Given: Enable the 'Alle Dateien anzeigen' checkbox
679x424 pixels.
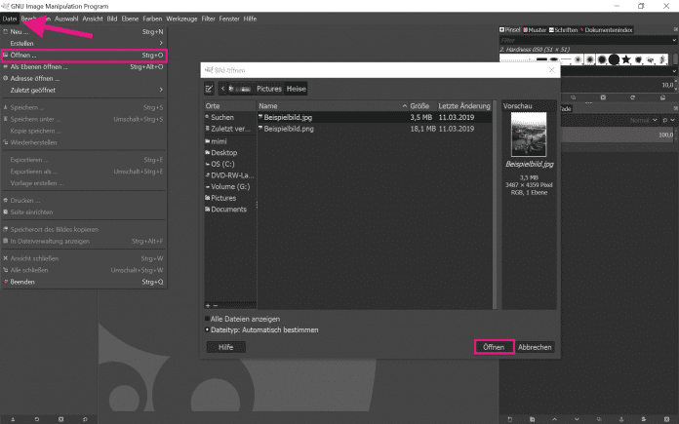Looking at the screenshot, I should [209, 319].
